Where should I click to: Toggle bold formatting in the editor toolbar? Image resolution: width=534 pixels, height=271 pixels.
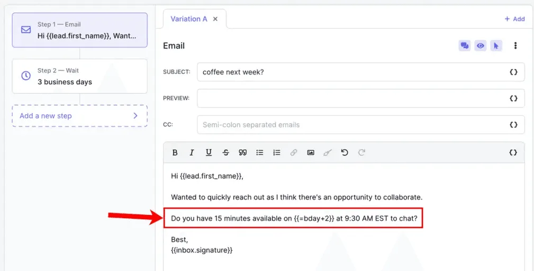(x=175, y=153)
